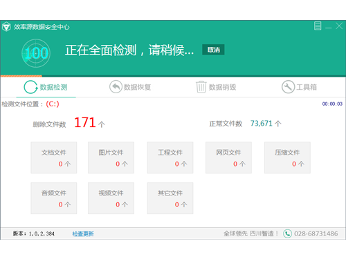Click the 全球领先 四川智造 slogan text
The height and width of the screenshot is (259, 346).
click(251, 233)
